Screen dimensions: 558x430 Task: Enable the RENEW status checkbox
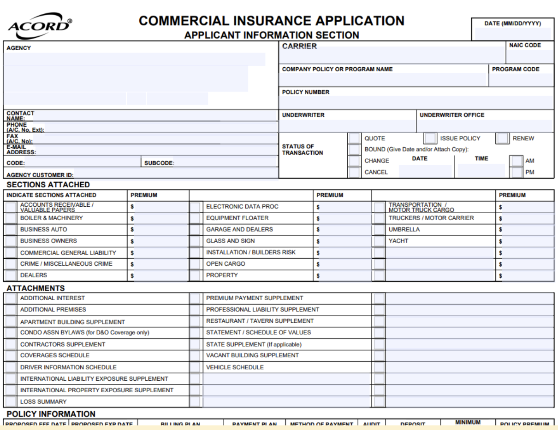[x=503, y=138]
